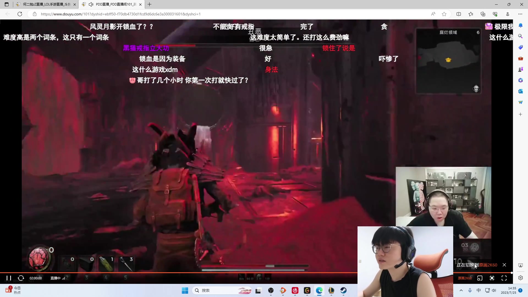Click the taskbar 搜索 search box

coord(222,290)
